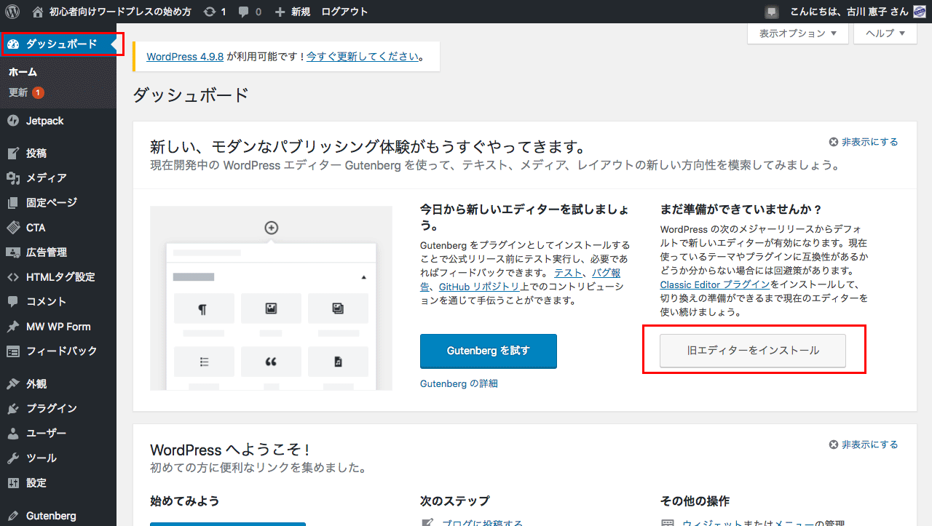Click the 投稿 pin icon in sidebar

(13, 153)
